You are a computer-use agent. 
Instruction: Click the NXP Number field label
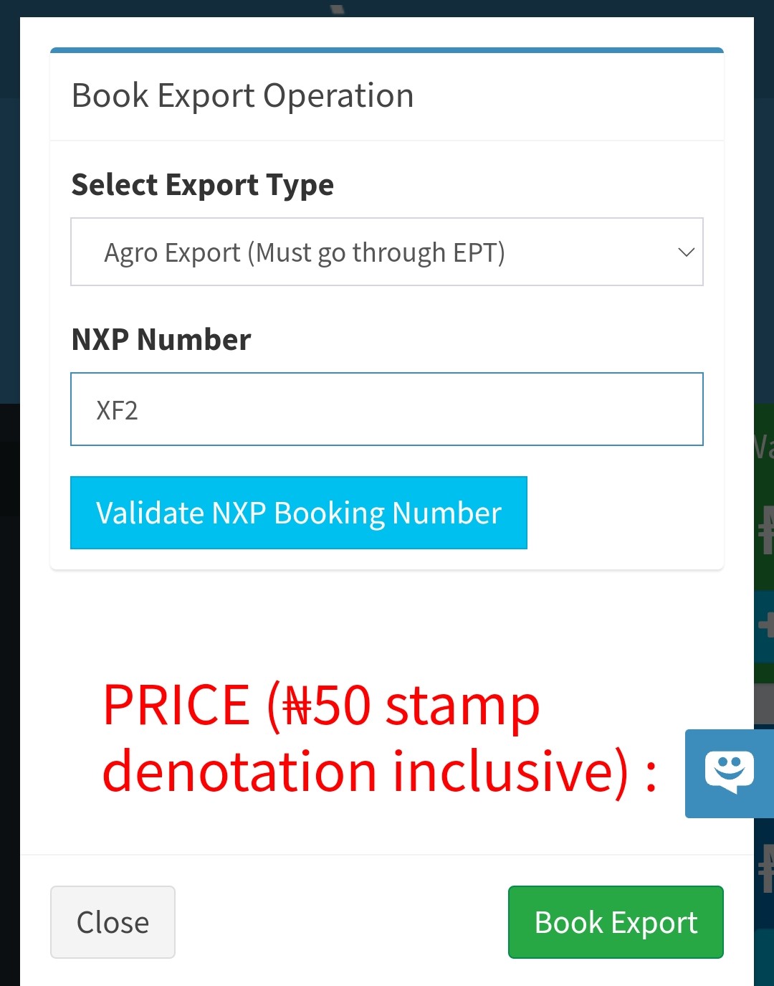(x=161, y=339)
